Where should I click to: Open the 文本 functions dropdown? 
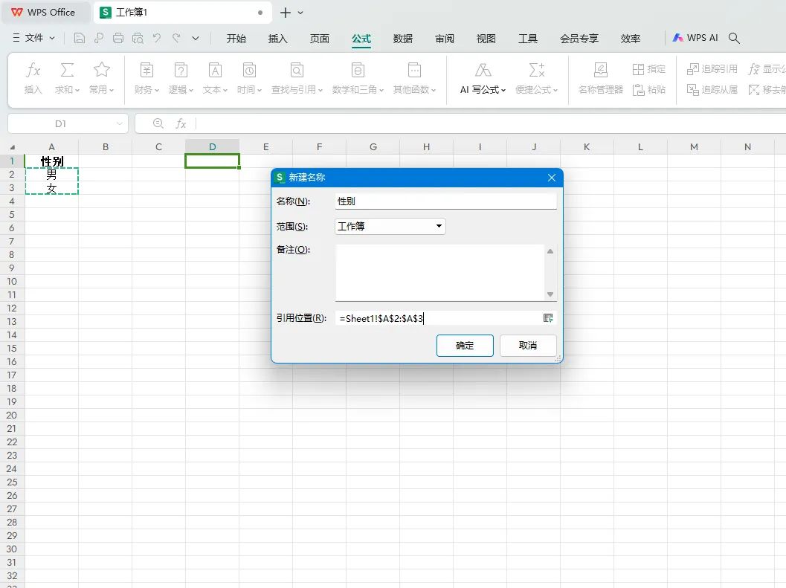[215, 79]
